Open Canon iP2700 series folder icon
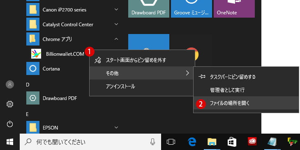The height and width of the screenshot is (150, 300). point(33,9)
